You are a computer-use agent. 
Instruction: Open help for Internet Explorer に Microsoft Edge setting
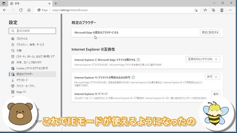[138, 60]
